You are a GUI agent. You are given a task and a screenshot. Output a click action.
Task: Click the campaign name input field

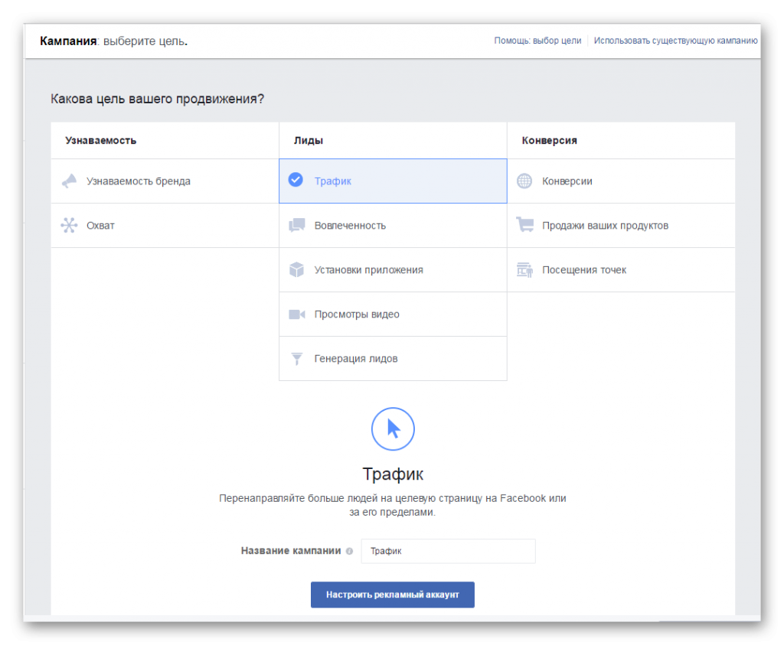coord(448,551)
